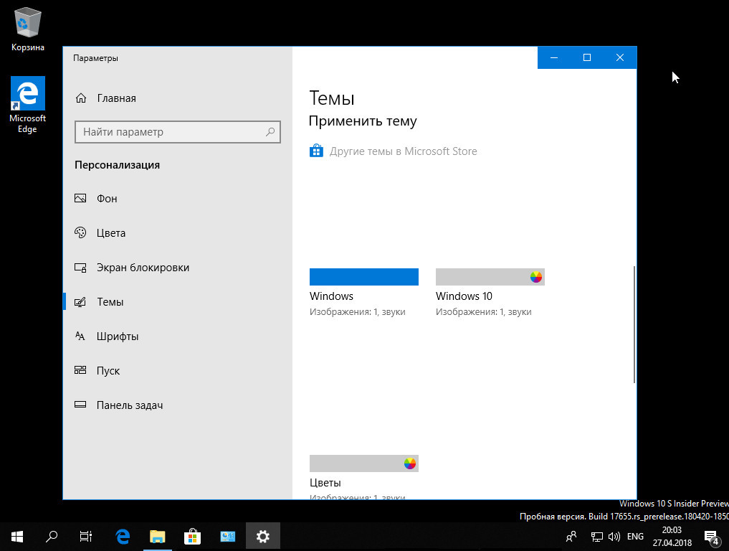Click Изображения: 1, звуки under Windows 10
This screenshot has height=551, width=729.
coord(484,312)
